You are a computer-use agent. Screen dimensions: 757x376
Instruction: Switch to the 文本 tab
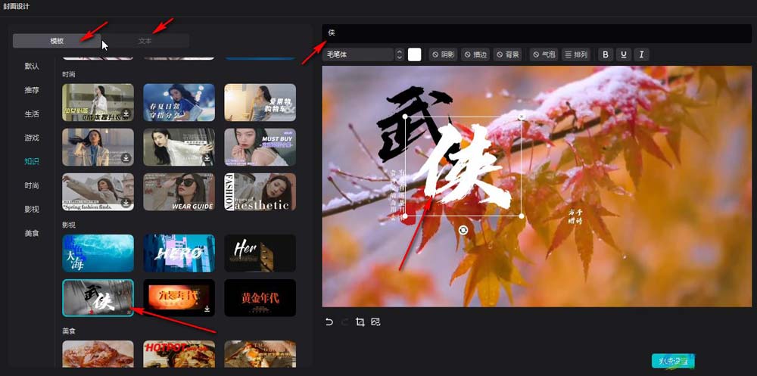145,41
